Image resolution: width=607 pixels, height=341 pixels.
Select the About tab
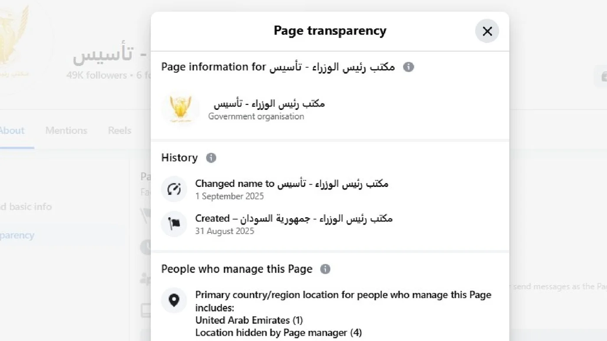[12, 130]
